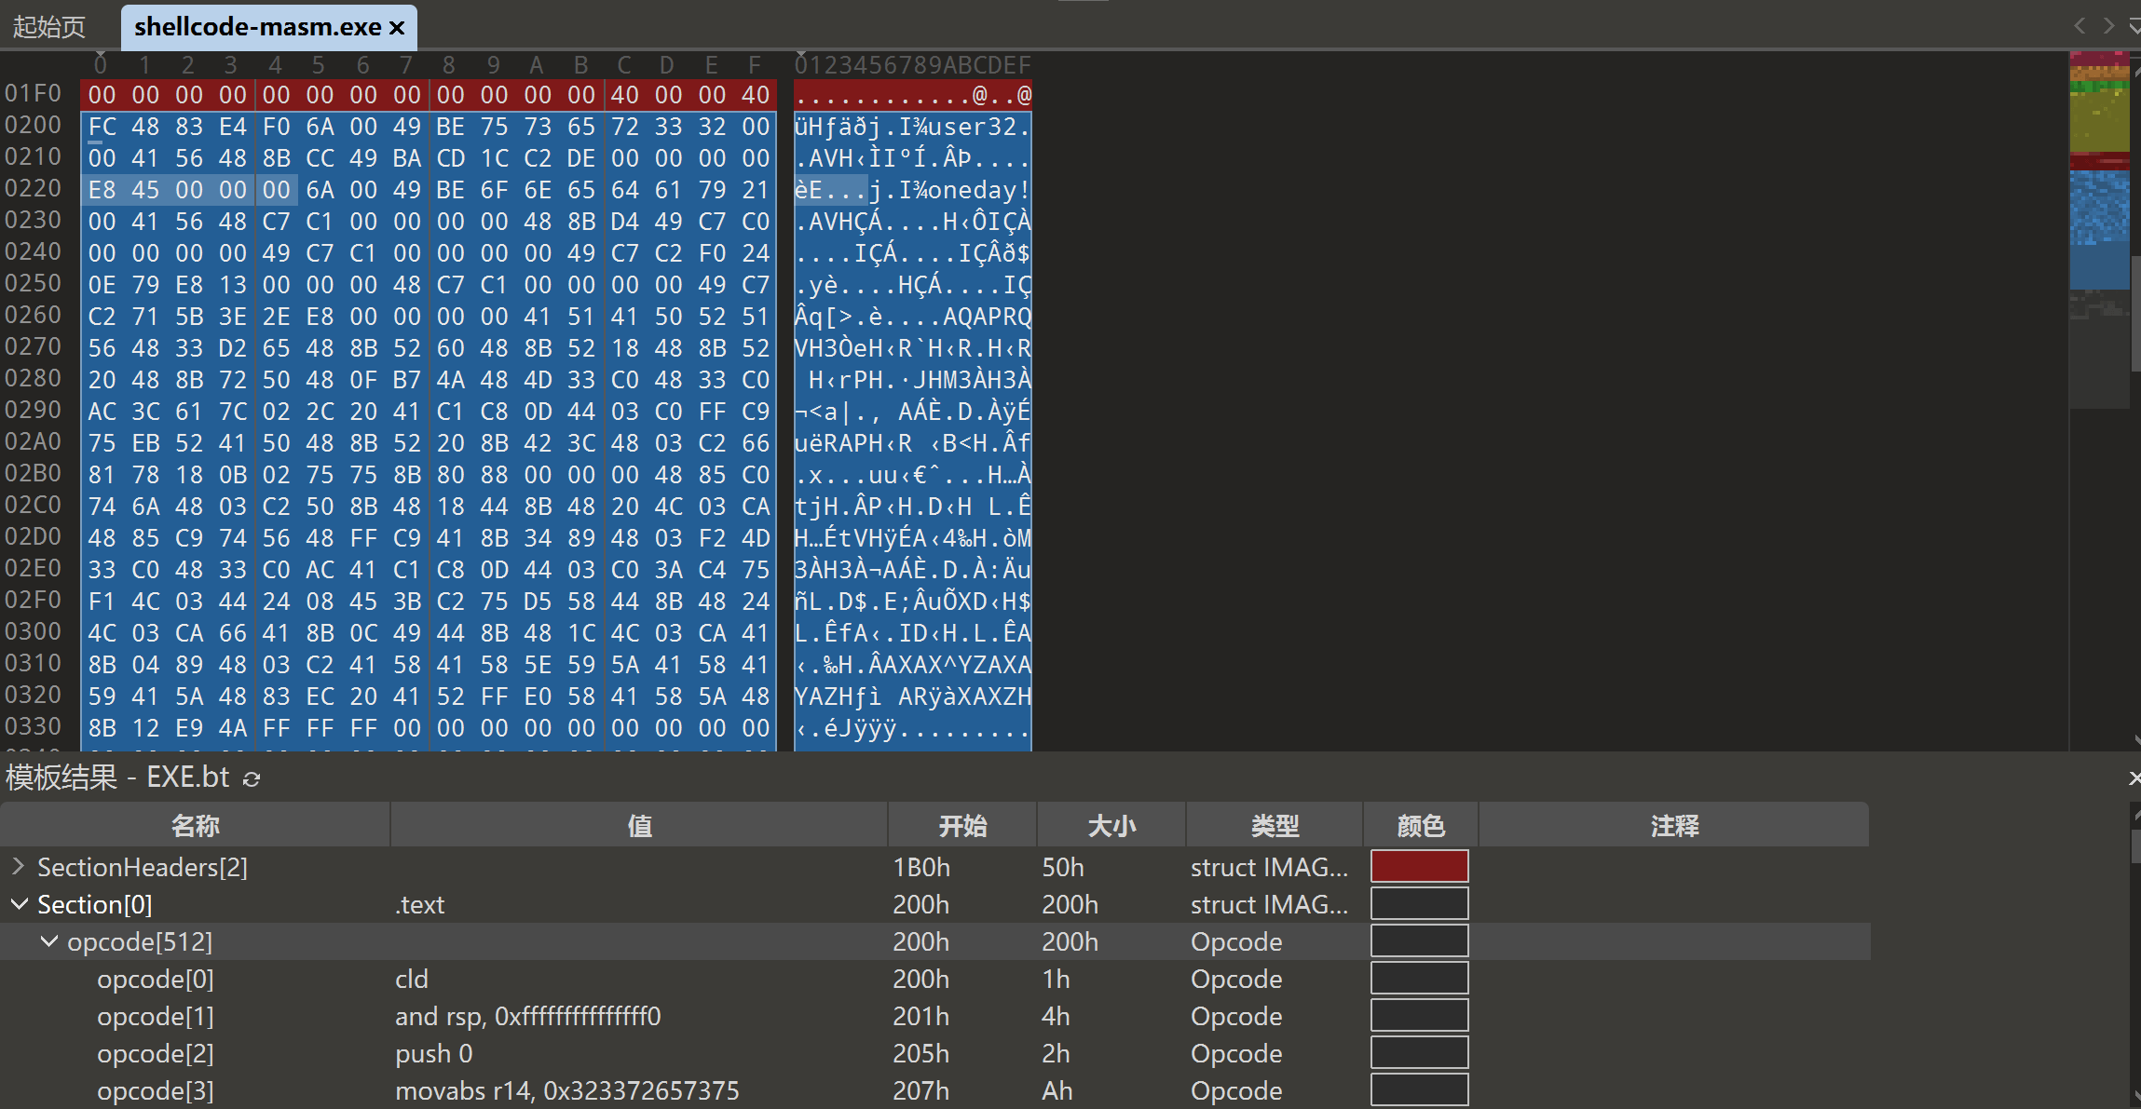Click the 注释 column header
Screen dimensions: 2141x1109
coord(1673,825)
